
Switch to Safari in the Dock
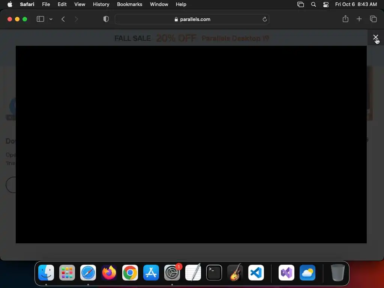(x=88, y=273)
